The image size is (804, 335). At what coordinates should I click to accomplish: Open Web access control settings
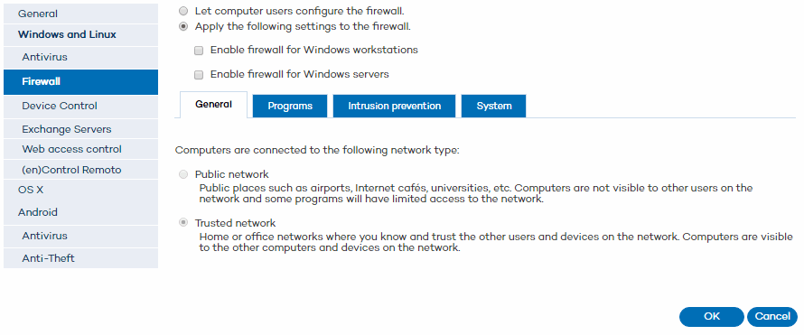(80, 149)
